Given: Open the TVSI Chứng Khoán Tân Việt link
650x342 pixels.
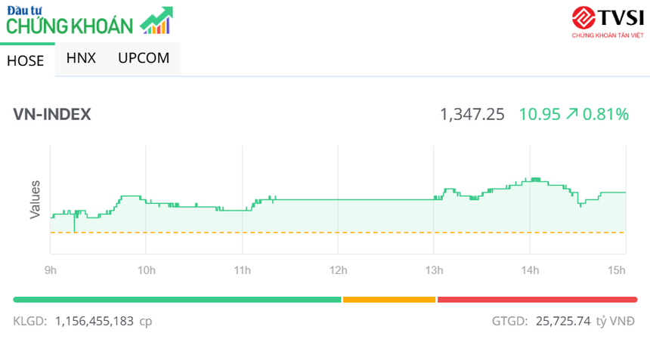Looking at the screenshot, I should [x=608, y=23].
